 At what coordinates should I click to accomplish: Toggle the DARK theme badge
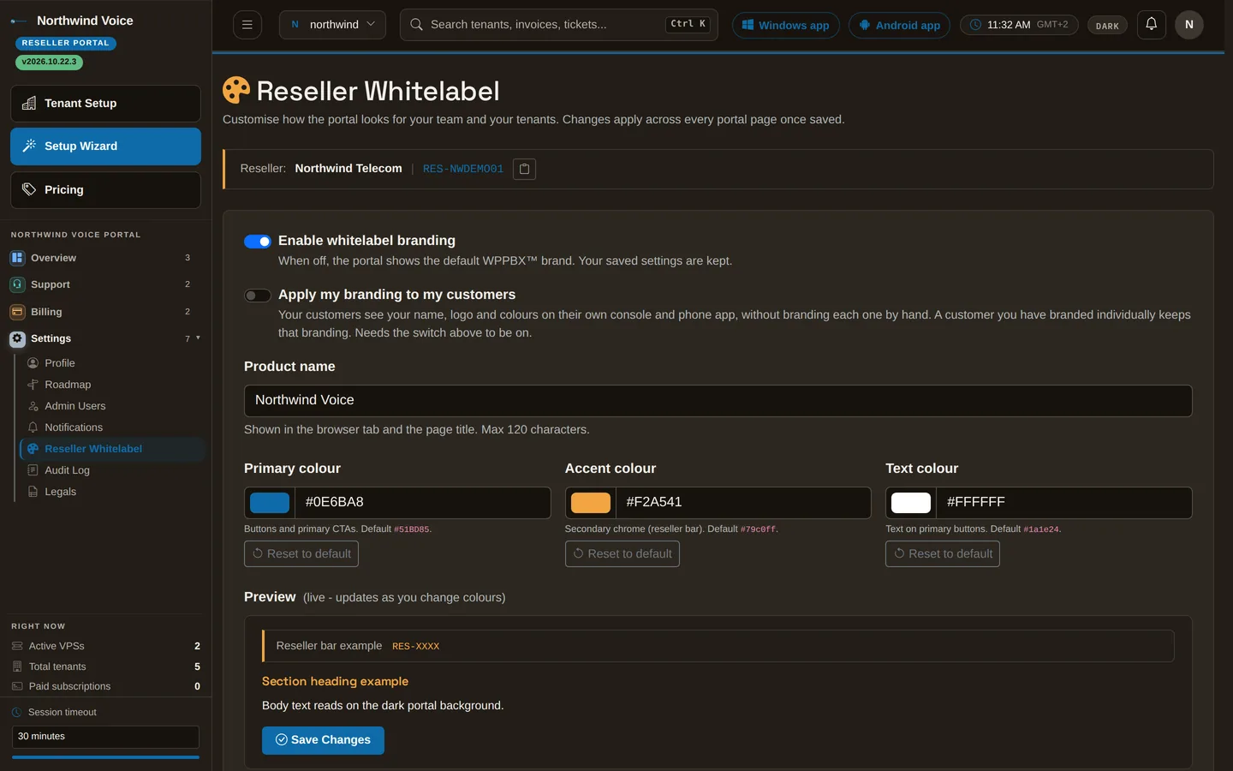pos(1107,26)
